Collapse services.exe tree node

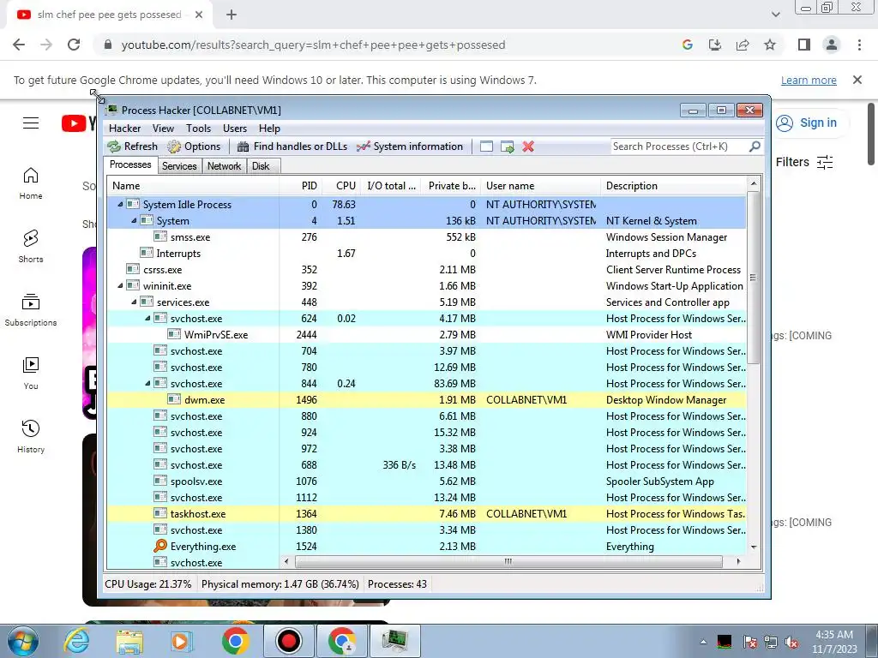[134, 302]
